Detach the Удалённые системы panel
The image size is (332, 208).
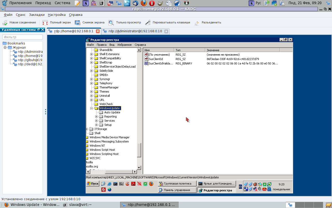[39, 30]
